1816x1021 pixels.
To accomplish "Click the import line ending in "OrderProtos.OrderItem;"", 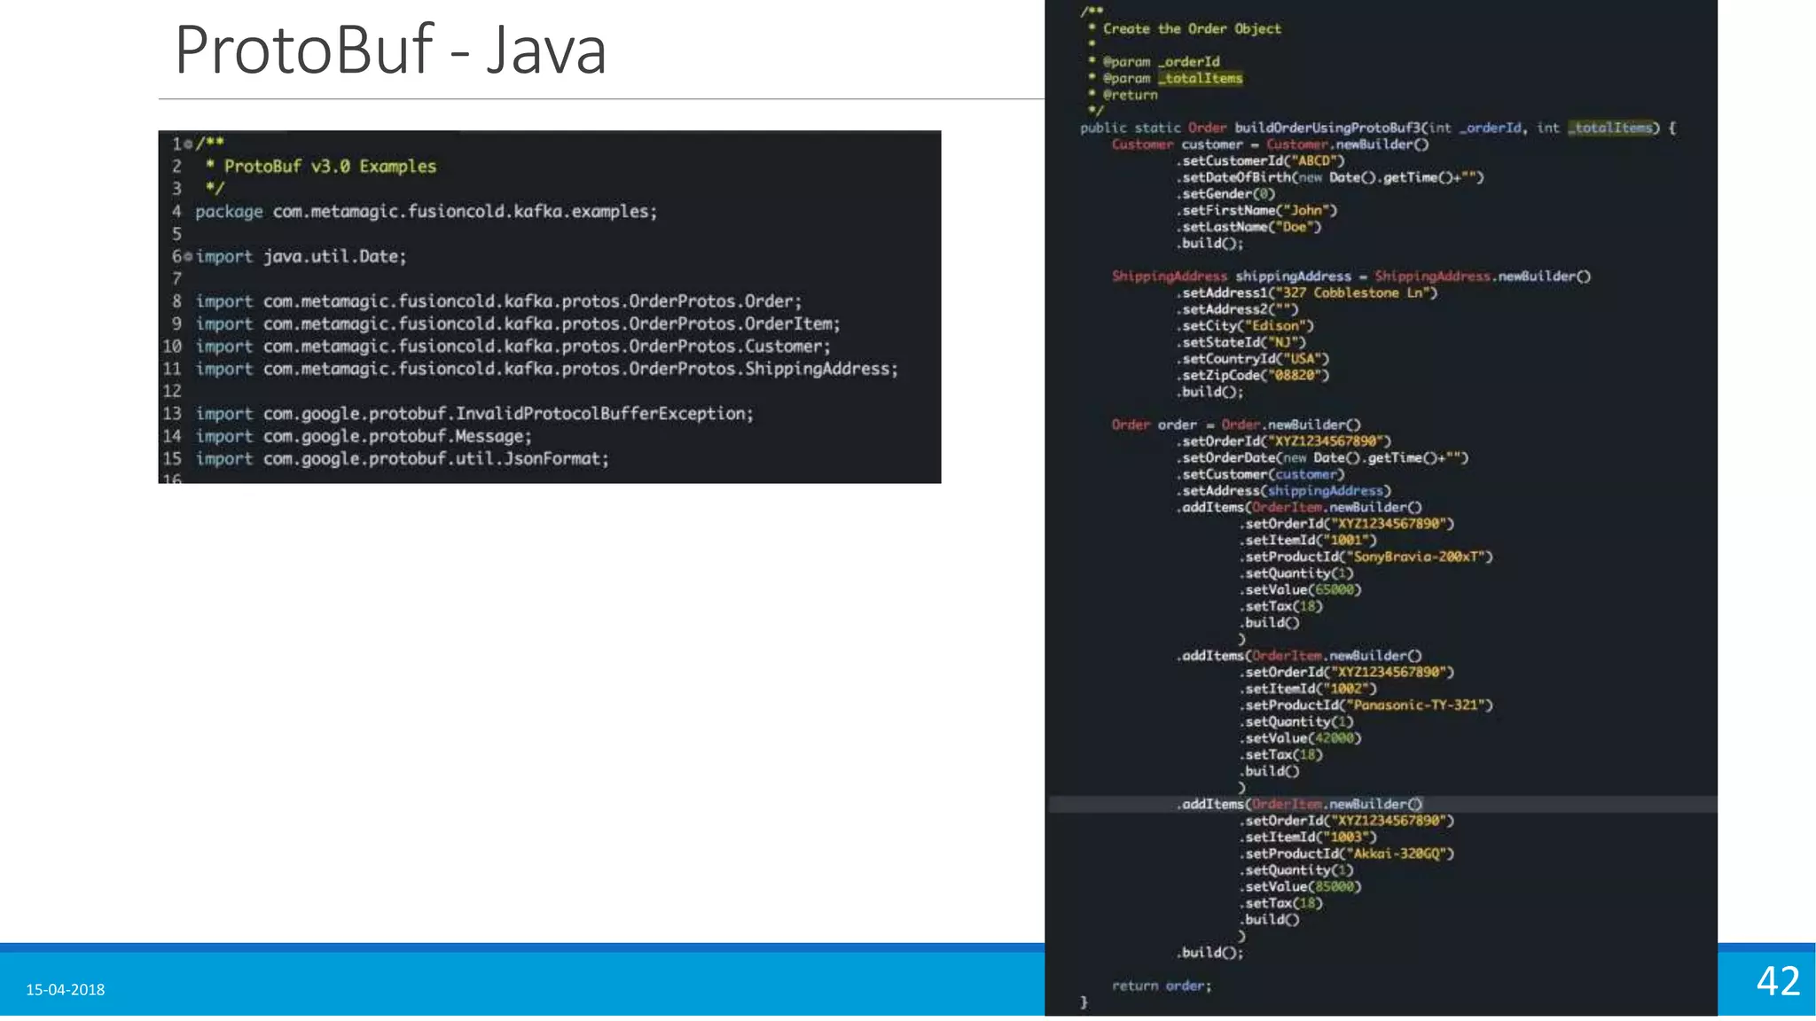I will click(518, 324).
